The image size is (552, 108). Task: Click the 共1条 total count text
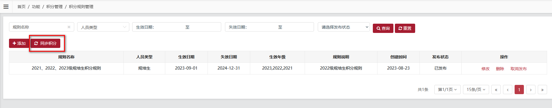pyautogui.click(x=423, y=90)
